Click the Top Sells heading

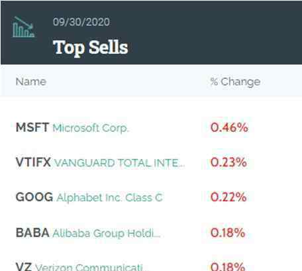(x=91, y=48)
